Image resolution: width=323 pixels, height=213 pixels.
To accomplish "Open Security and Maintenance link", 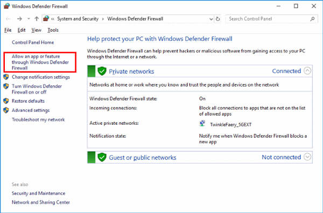I will coord(38,193).
